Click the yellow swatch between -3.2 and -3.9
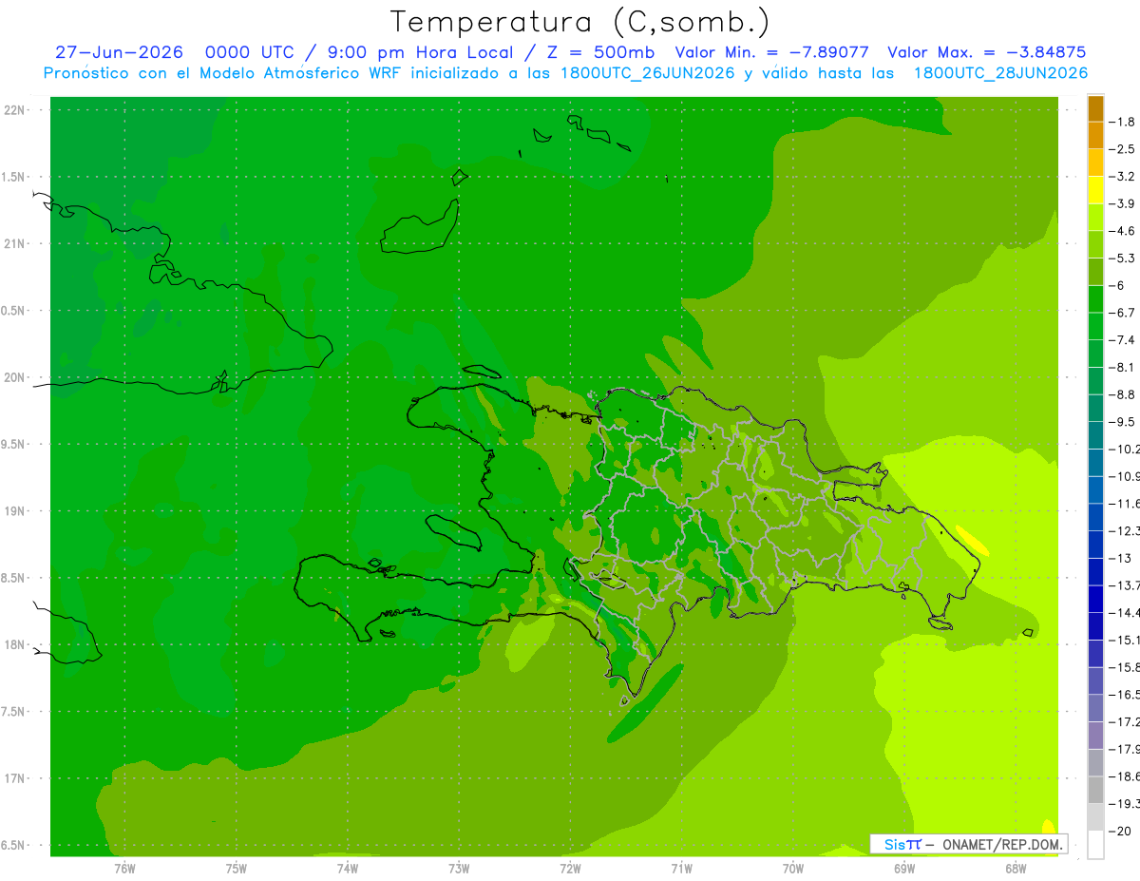 (1095, 190)
